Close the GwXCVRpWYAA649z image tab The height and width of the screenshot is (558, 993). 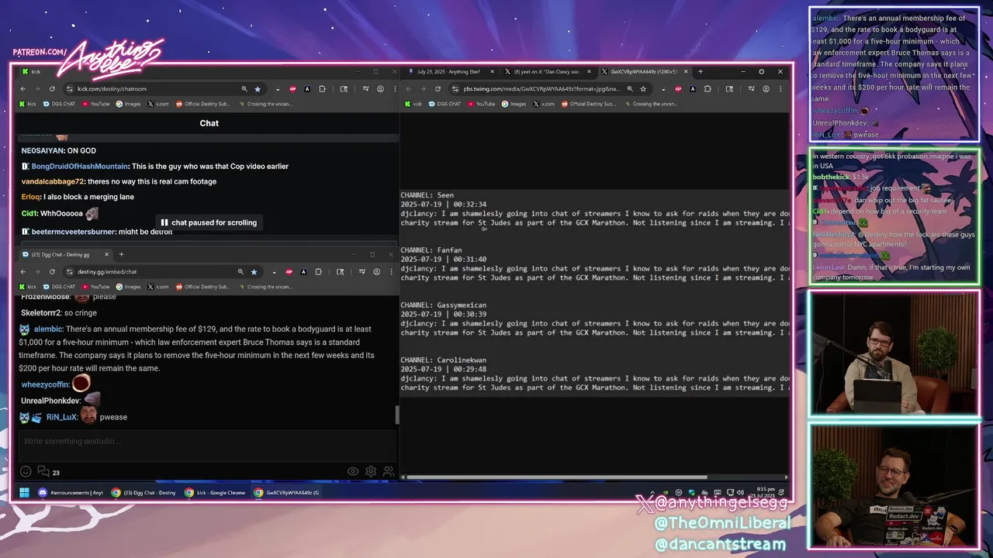pos(686,71)
